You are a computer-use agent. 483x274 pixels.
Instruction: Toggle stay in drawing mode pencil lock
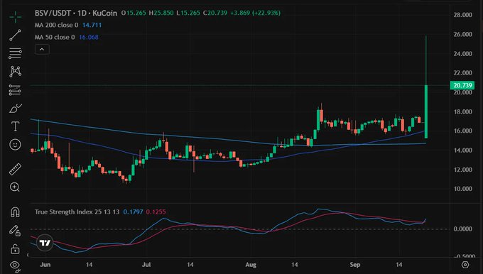[14, 230]
